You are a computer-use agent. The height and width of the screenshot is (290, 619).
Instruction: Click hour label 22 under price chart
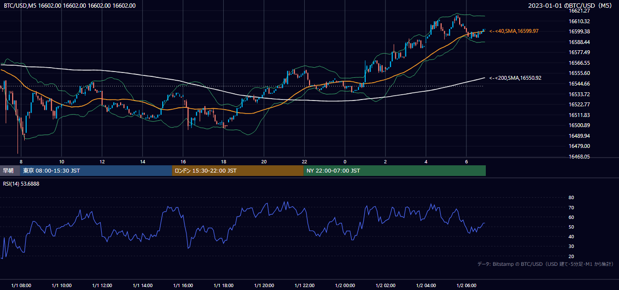(x=304, y=161)
